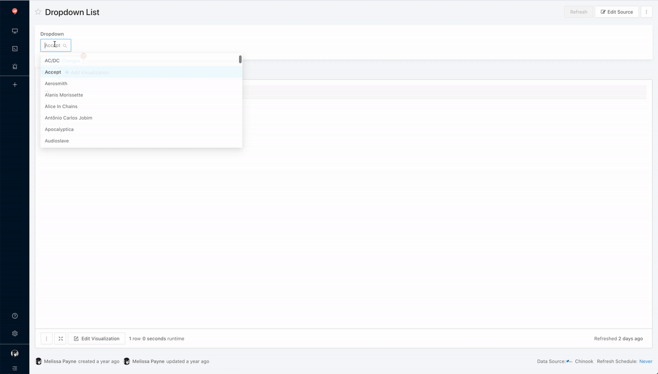Click the Redash logo in the sidebar
Image resolution: width=658 pixels, height=374 pixels.
coord(14,10)
